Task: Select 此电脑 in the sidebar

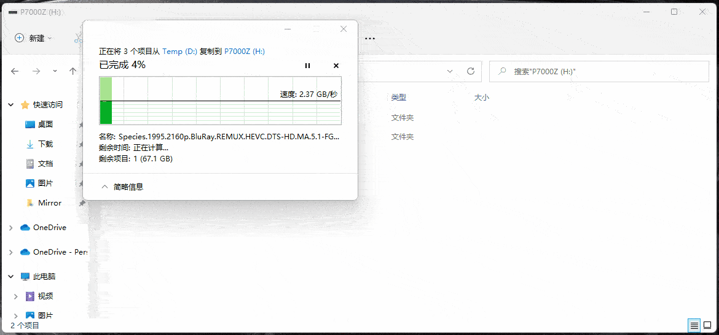Action: (44, 277)
